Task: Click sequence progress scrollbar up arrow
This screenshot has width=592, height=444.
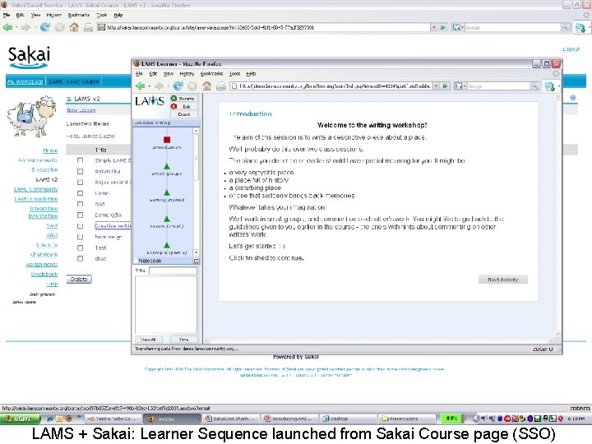Action: pos(196,131)
